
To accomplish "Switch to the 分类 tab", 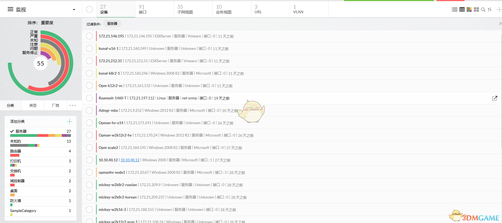I will (10, 105).
